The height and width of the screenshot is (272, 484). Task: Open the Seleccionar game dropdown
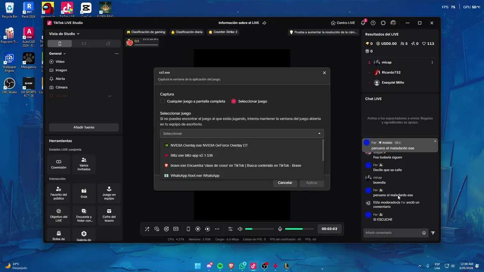tap(242, 133)
